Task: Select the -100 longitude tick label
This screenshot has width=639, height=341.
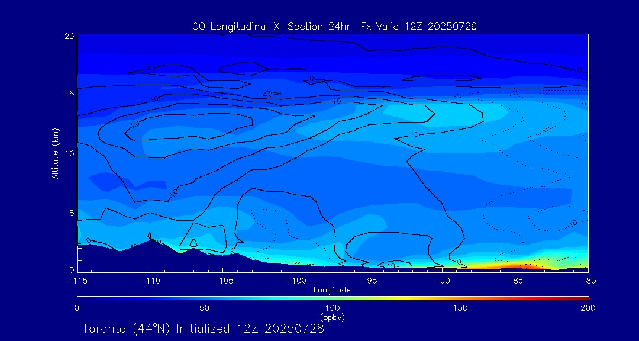Action: coord(296,281)
